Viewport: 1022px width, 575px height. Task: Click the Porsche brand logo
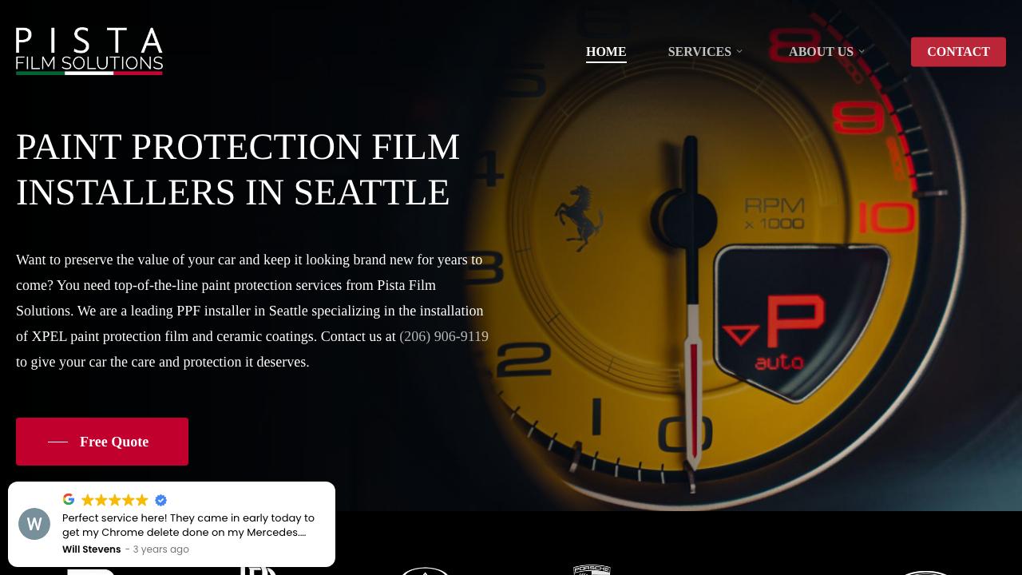tap(592, 569)
